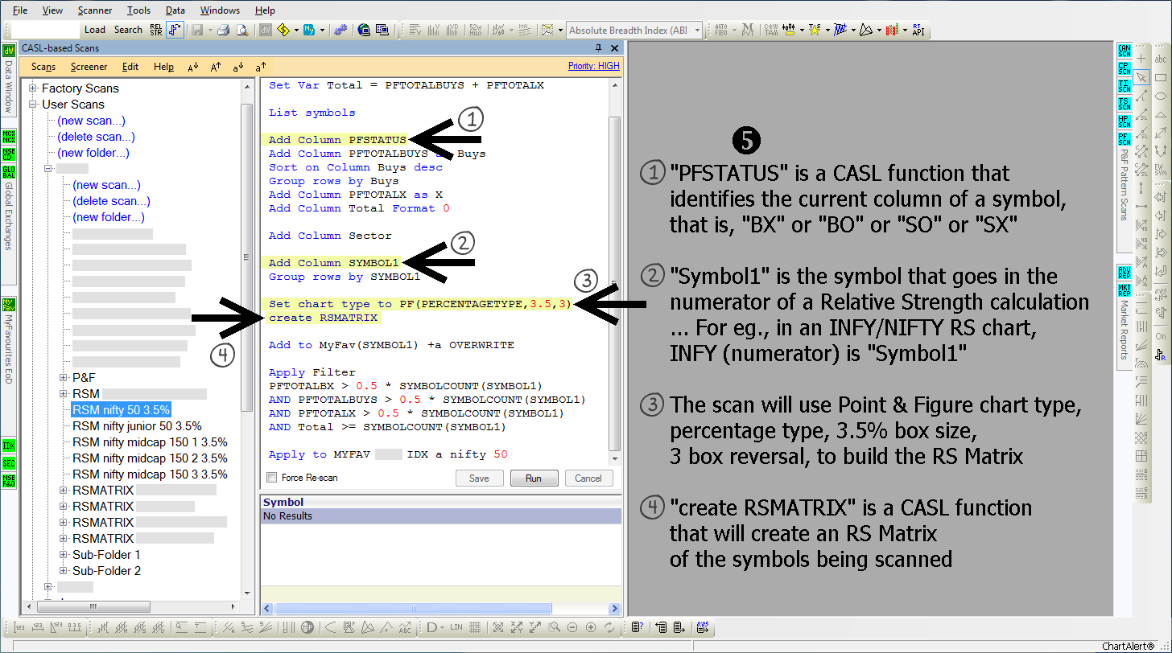Click the zoom-in plus icon in bottom toolbar
1172x653 pixels.
(591, 627)
